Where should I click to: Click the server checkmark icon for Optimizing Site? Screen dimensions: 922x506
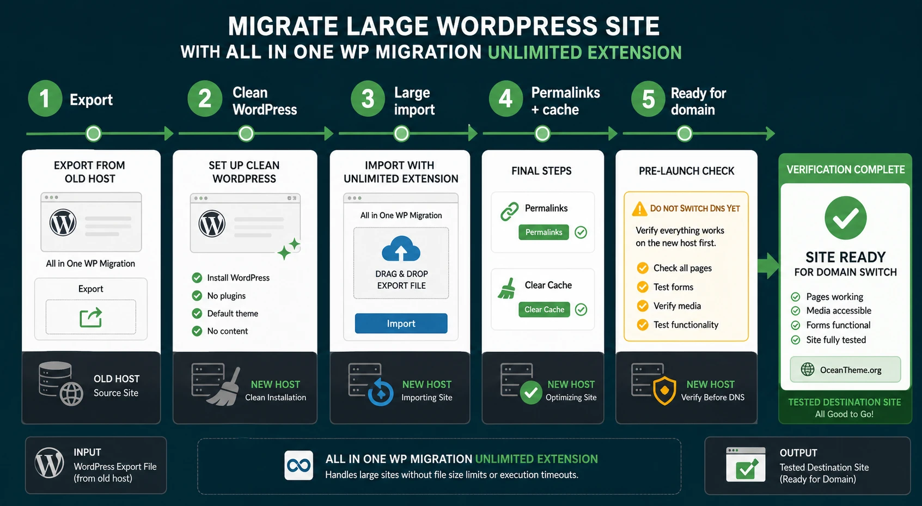coord(522,383)
